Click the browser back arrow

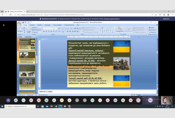click(x=3, y=15)
